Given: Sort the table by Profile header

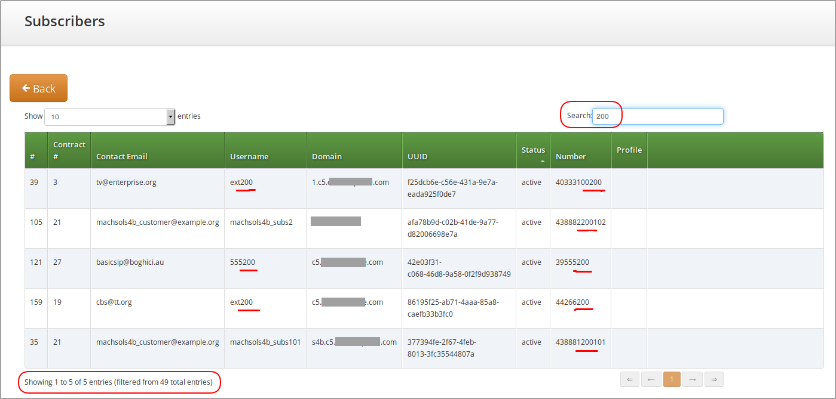Looking at the screenshot, I should 629,150.
